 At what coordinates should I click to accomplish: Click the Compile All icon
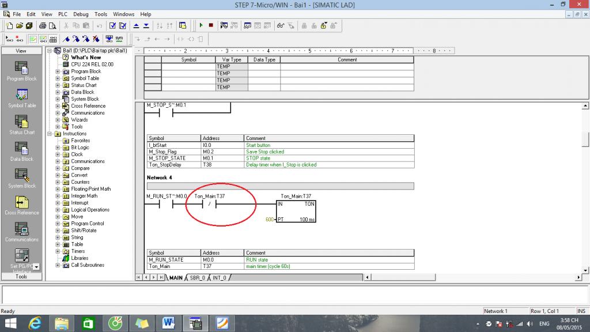122,25
